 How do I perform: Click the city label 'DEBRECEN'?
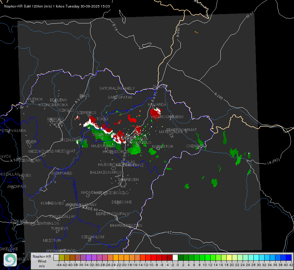[129, 179]
